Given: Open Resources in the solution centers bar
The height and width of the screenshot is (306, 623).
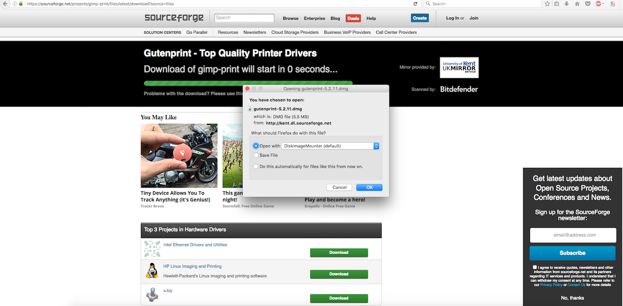Looking at the screenshot, I should (x=228, y=32).
